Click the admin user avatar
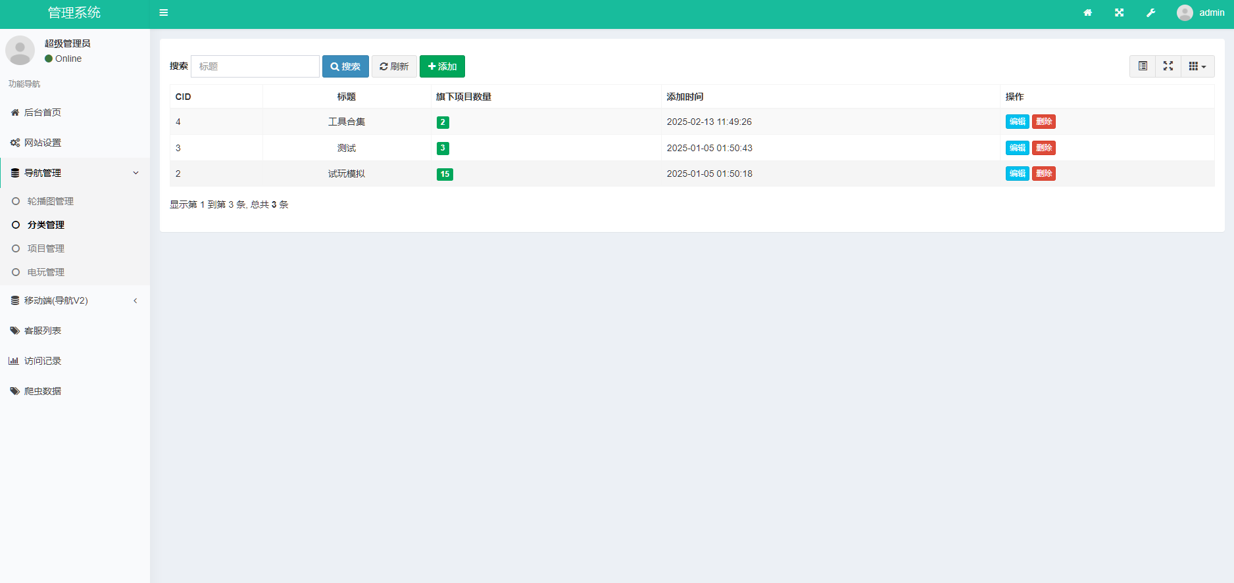This screenshot has width=1234, height=583. (x=1185, y=12)
